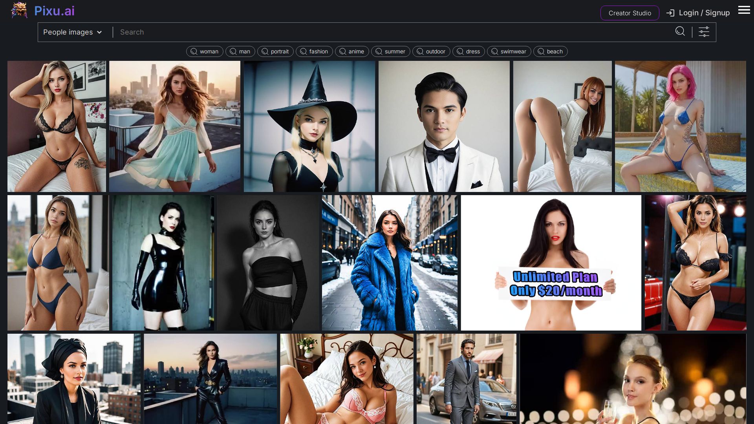The height and width of the screenshot is (424, 754).
Task: Filter by the portrait tag
Action: point(275,51)
